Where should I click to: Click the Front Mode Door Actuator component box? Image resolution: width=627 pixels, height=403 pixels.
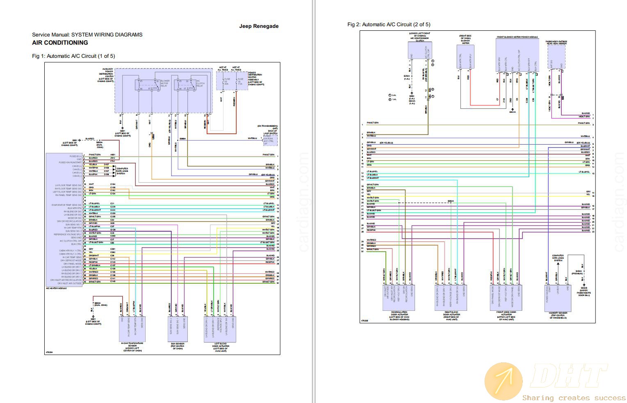click(506, 298)
